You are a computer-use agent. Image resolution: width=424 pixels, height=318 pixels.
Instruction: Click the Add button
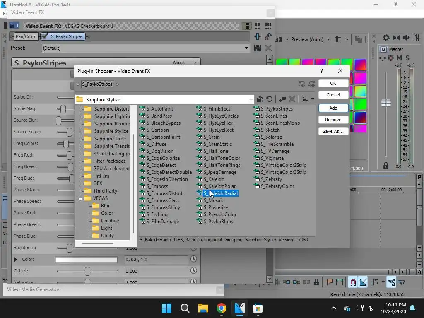click(x=333, y=108)
